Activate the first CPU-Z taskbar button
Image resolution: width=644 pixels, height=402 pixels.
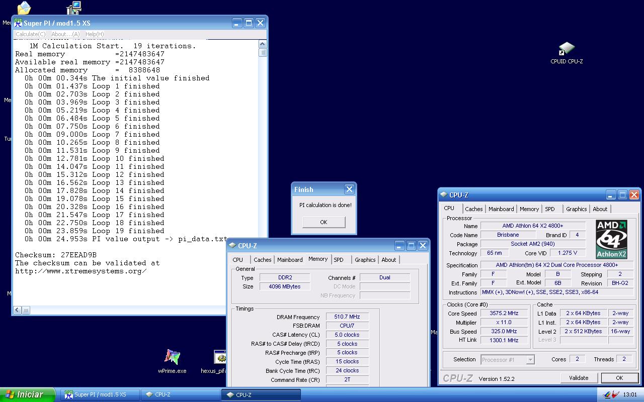pos(180,394)
